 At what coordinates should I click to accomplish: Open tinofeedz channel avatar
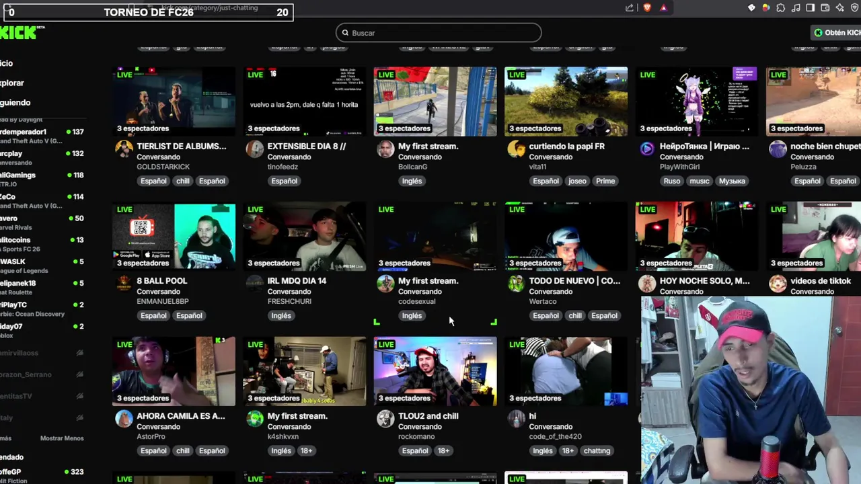255,149
